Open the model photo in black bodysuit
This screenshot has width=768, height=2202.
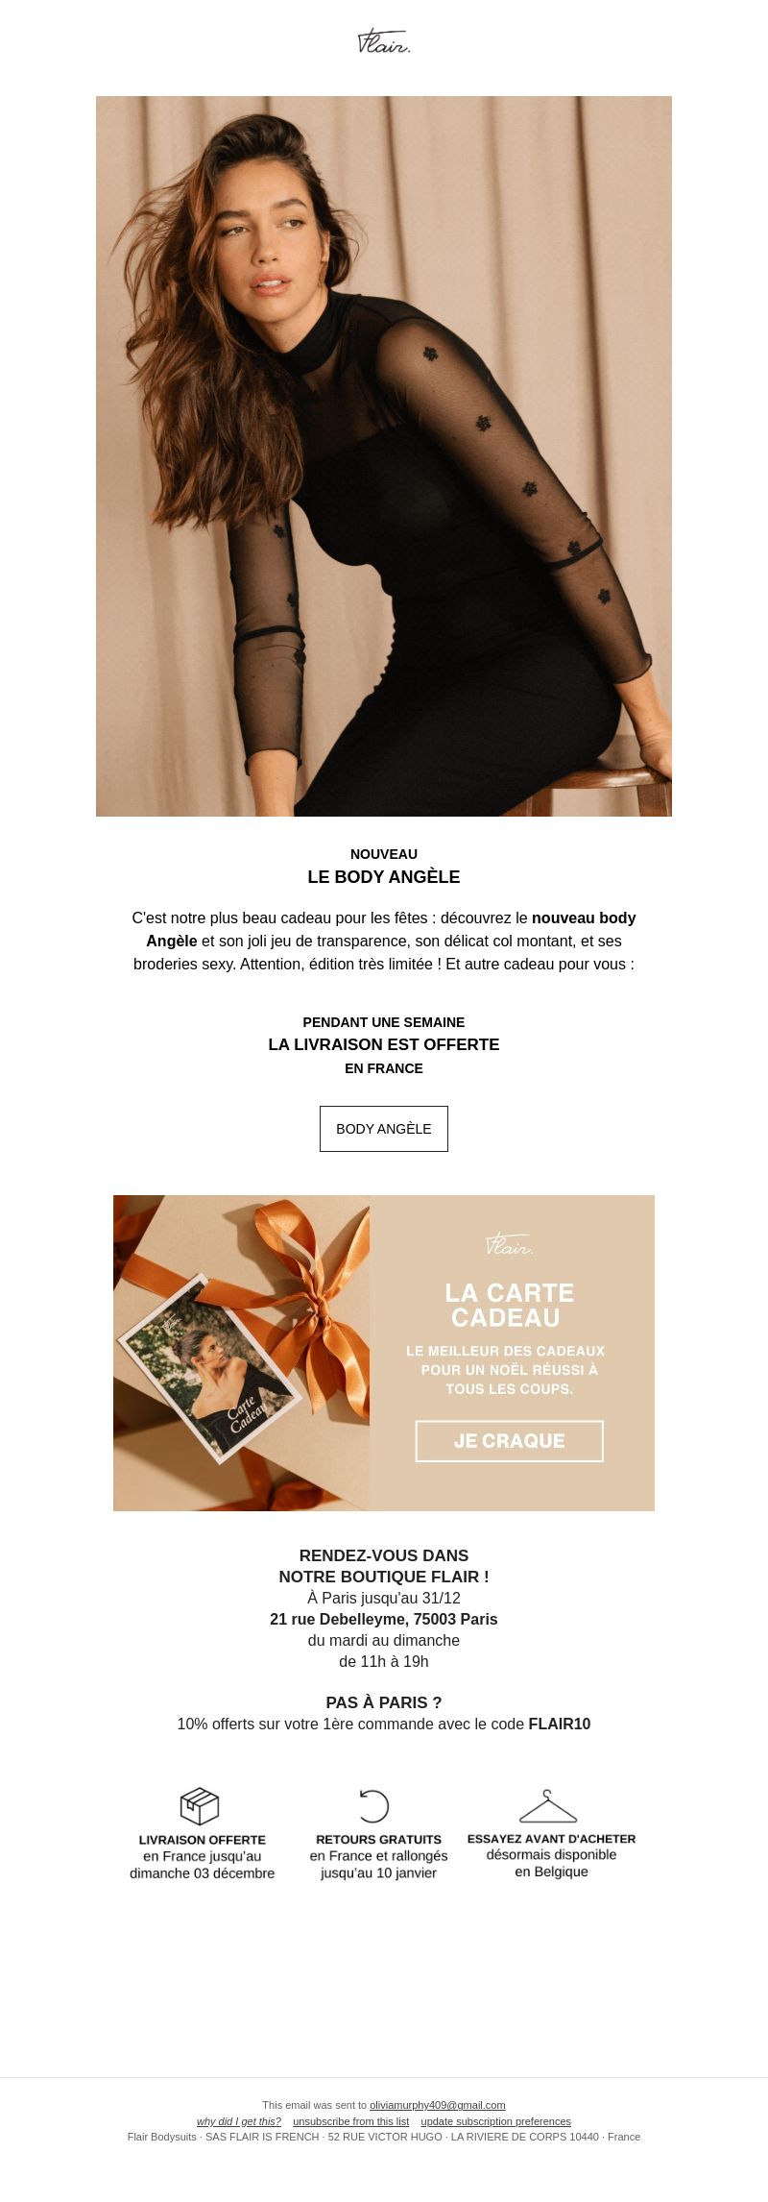tap(384, 456)
